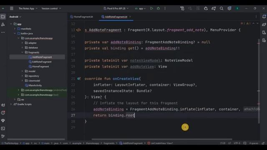Open the Search Everywhere magnifier

tap(222, 8)
